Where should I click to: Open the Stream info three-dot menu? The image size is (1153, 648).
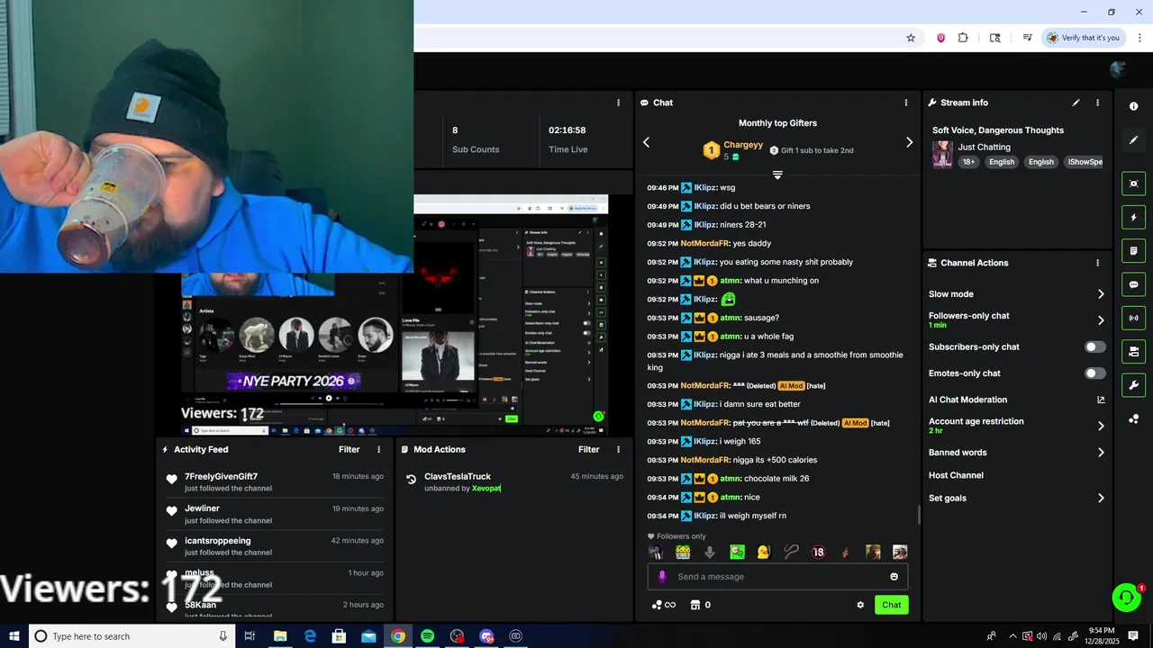(1097, 103)
